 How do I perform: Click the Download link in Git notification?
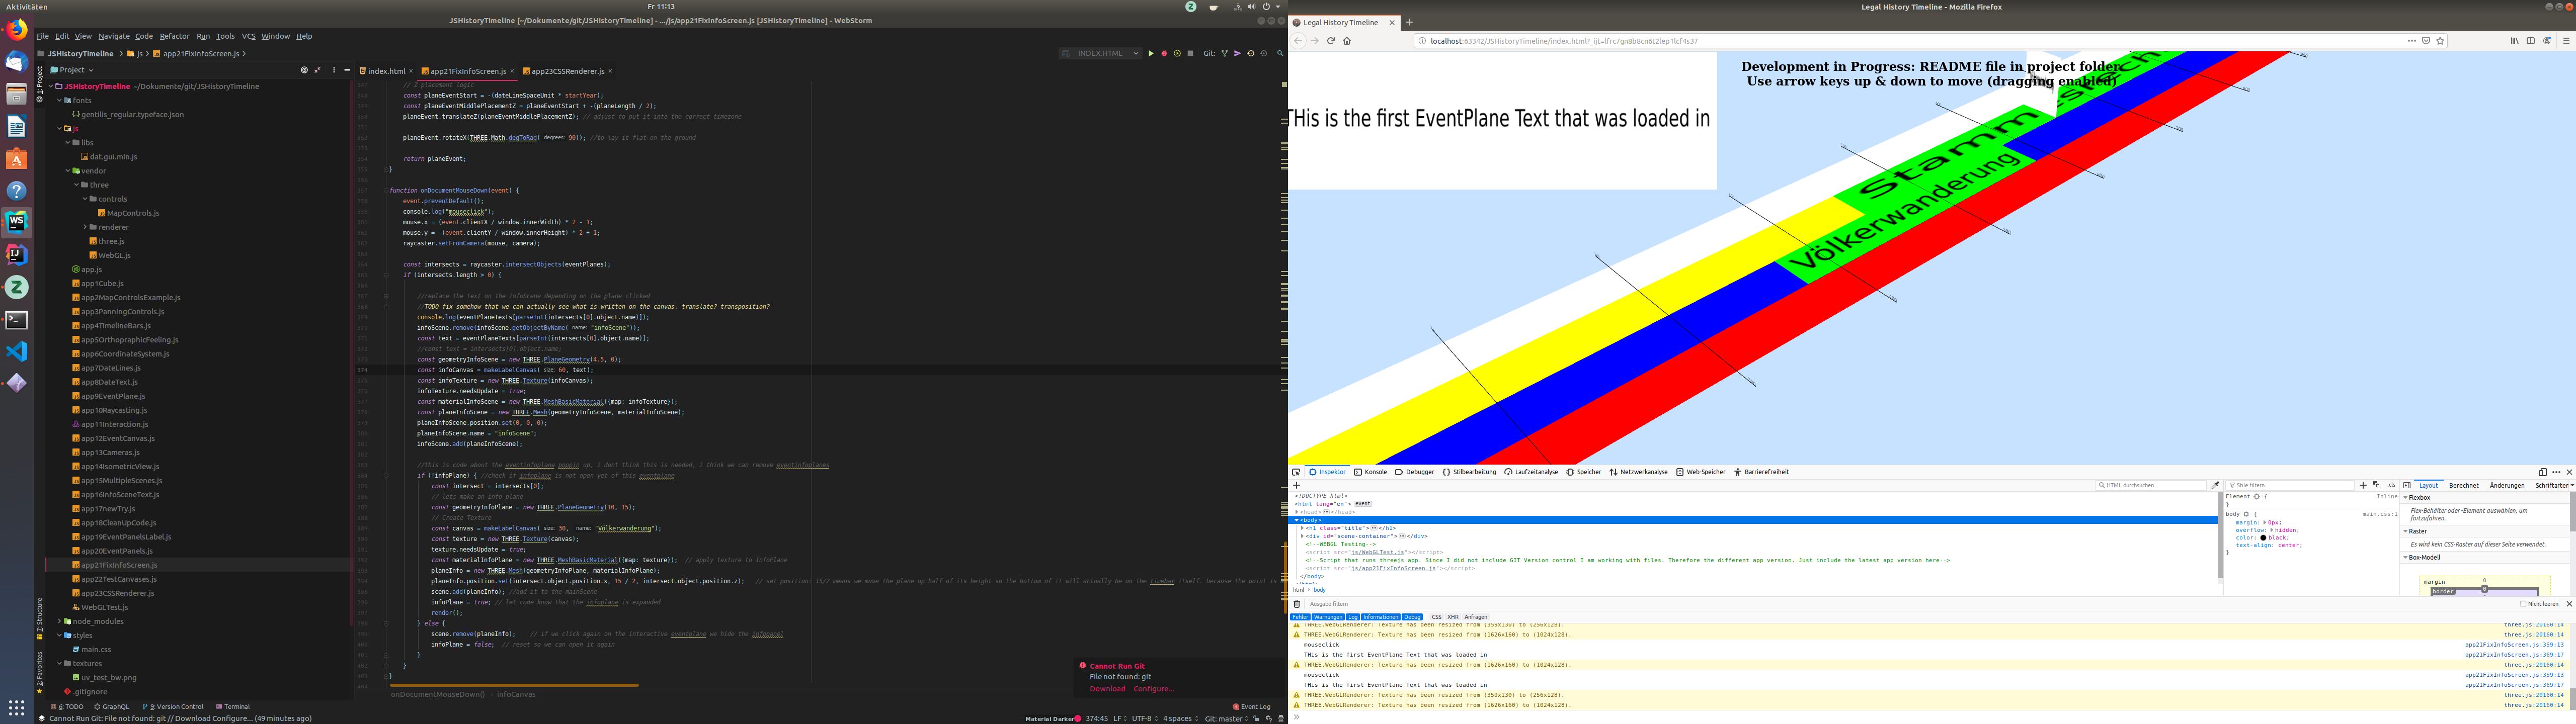1107,689
